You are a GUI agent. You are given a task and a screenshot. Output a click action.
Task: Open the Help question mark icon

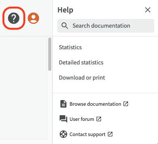point(14,18)
